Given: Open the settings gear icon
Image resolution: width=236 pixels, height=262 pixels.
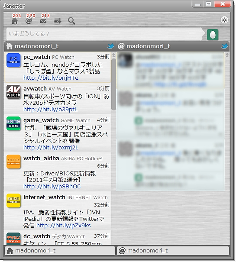Looking at the screenshot, I should click(x=224, y=20).
